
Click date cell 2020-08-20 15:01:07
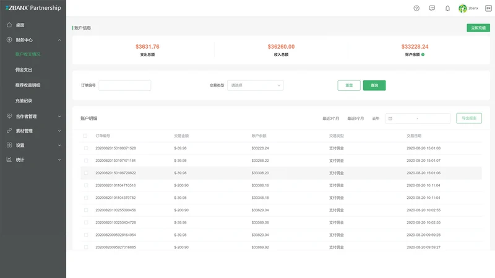click(x=423, y=161)
